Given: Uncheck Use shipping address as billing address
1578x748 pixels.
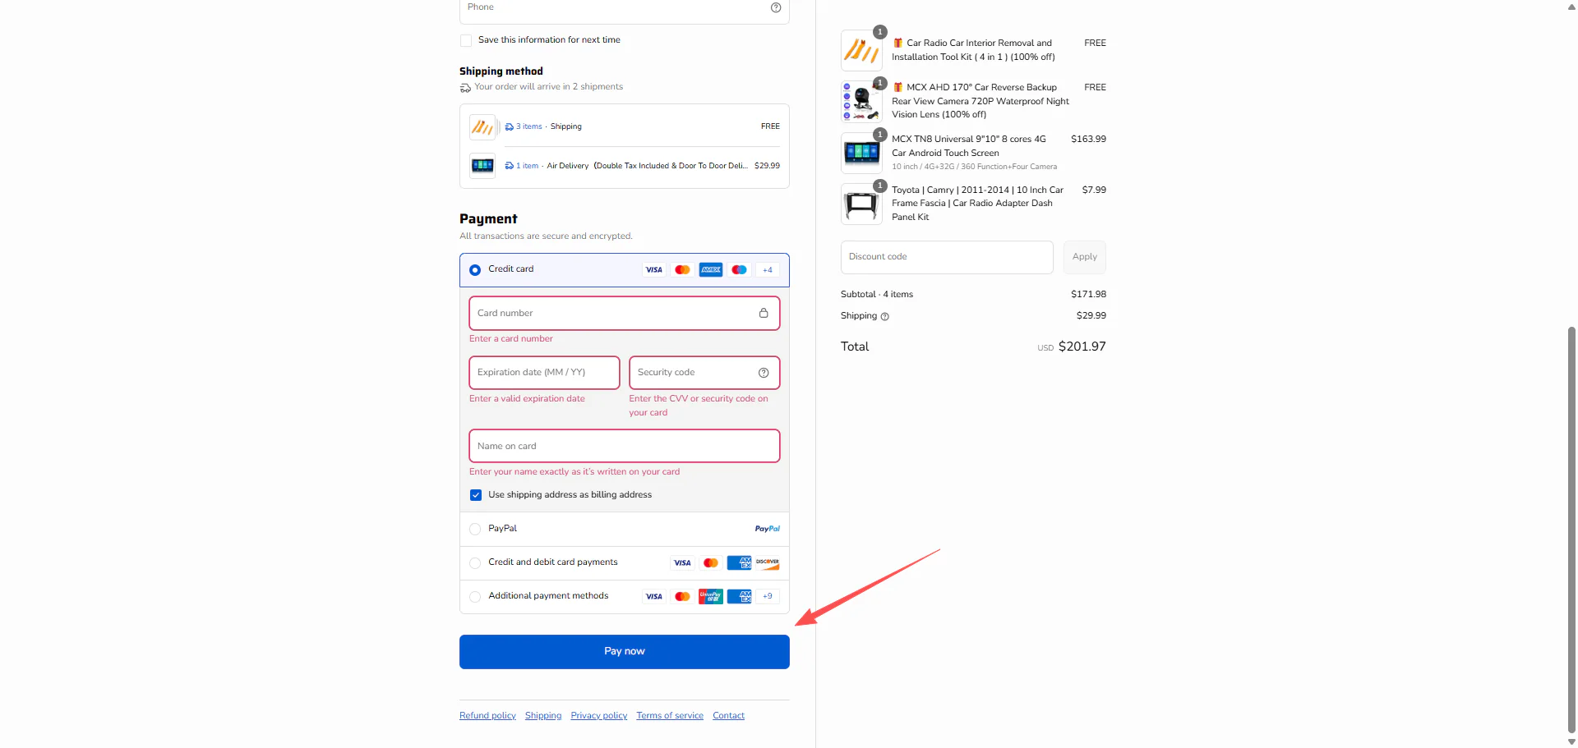Looking at the screenshot, I should click(476, 495).
